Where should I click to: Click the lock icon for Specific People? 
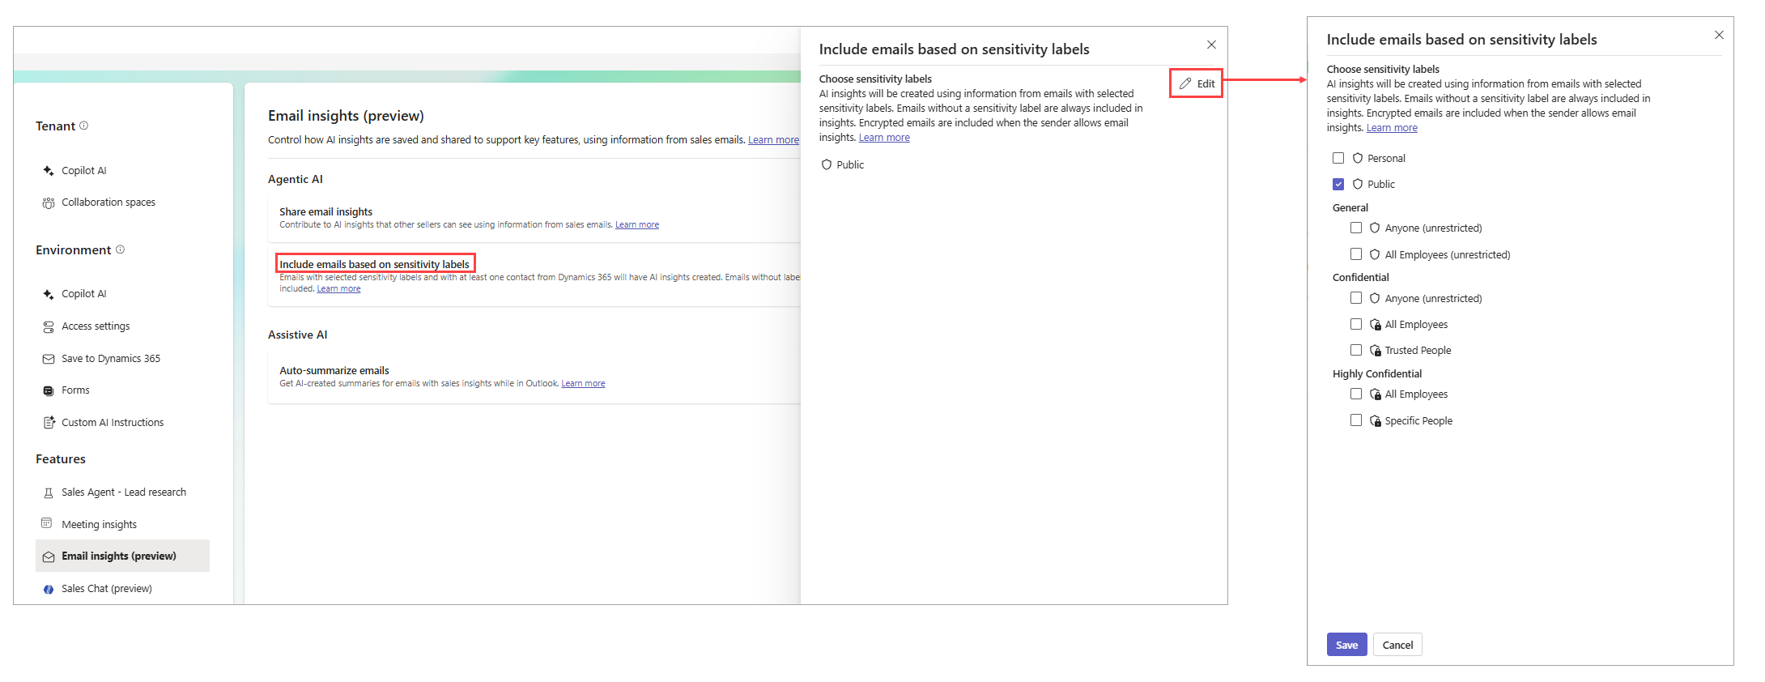tap(1376, 421)
